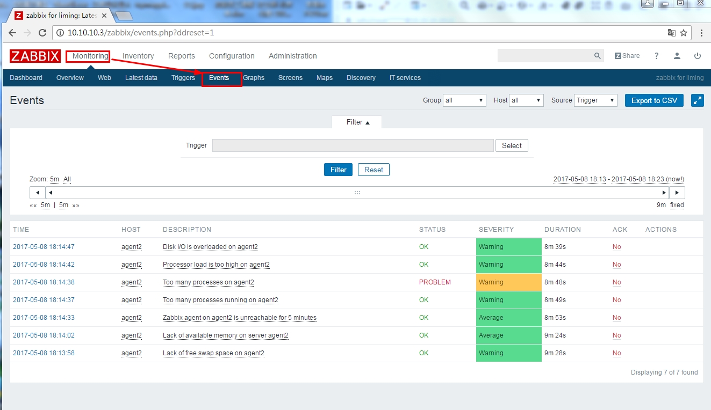Open the user profile icon
The width and height of the screenshot is (711, 410).
point(677,56)
